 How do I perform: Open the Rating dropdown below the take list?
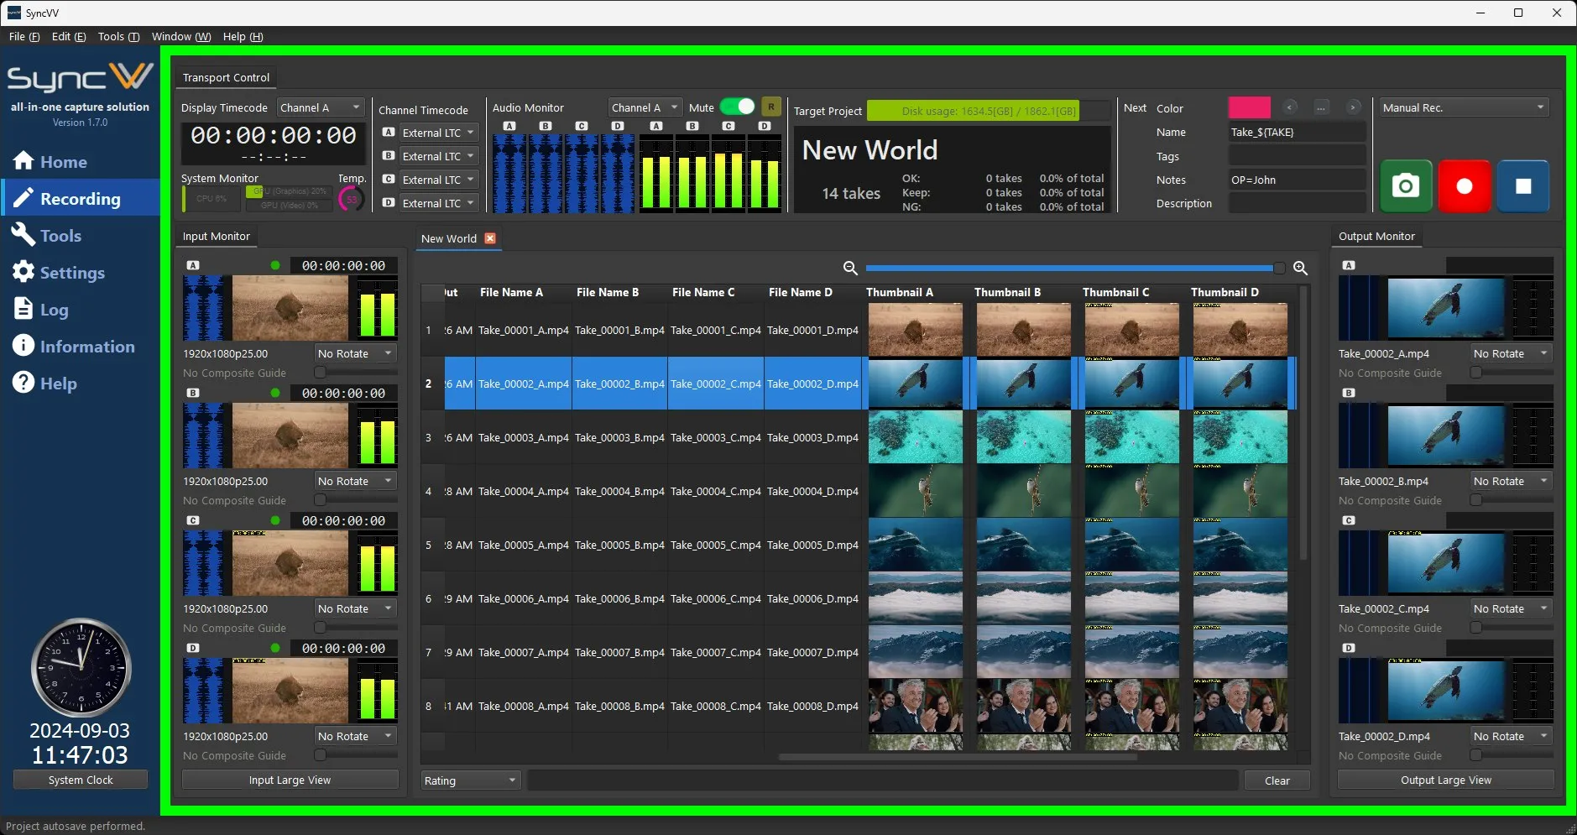[x=470, y=780]
